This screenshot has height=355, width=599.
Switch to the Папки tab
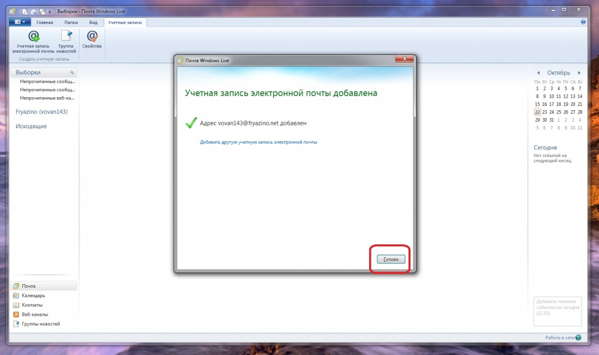(x=71, y=22)
